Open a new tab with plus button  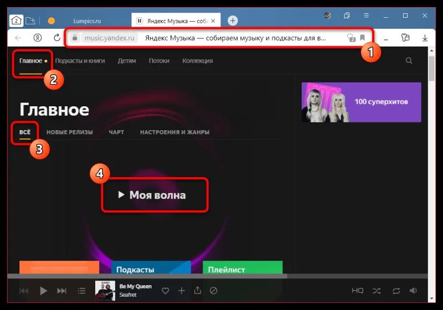pyautogui.click(x=233, y=20)
